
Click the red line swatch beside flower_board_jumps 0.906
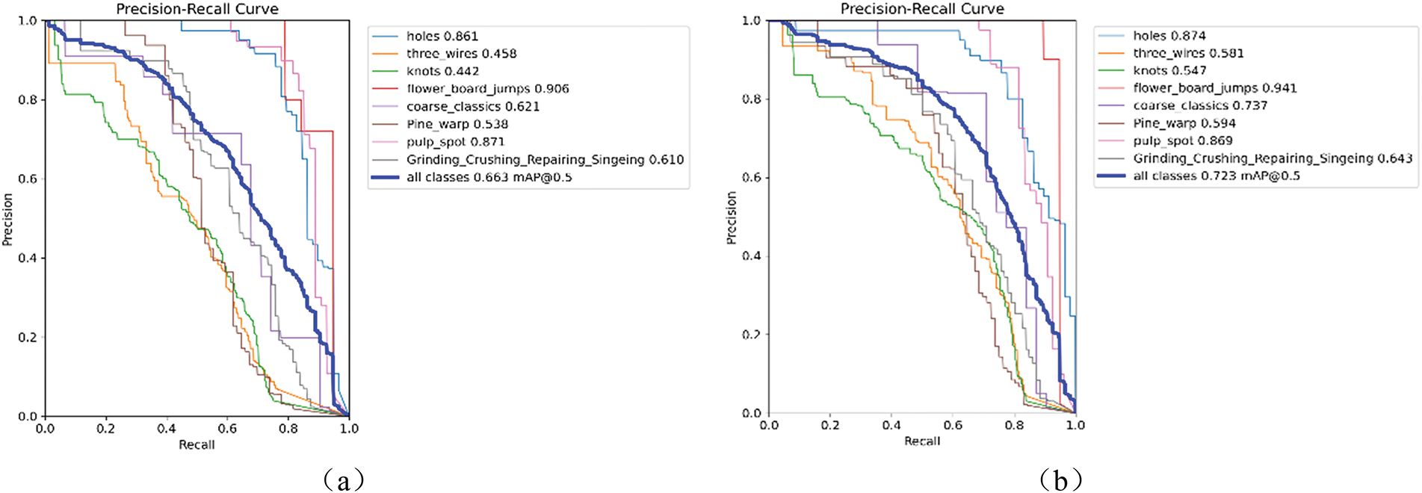385,89
